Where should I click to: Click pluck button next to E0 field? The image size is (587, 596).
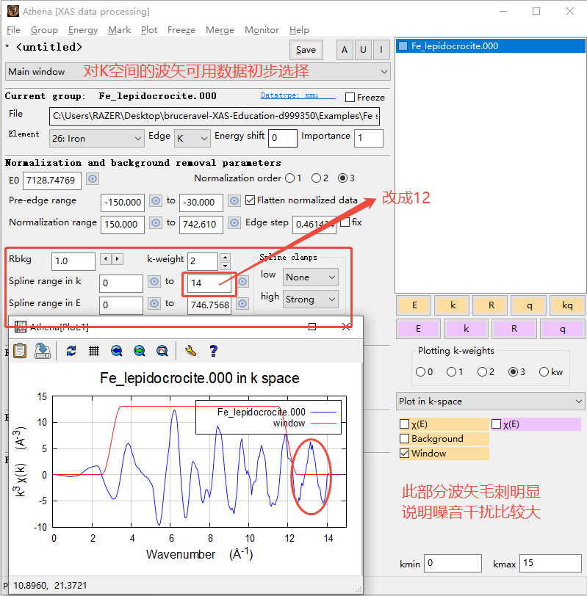(x=93, y=179)
